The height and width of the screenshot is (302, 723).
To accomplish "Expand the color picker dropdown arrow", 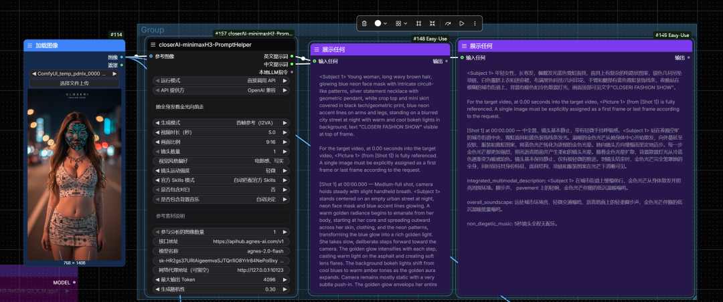I will (386, 23).
